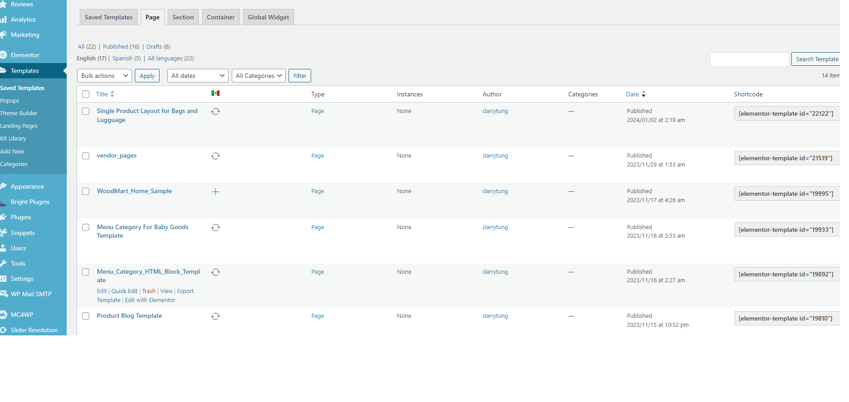The image size is (849, 402).
Task: Open Landing Pages submenu item
Action: pos(19,126)
